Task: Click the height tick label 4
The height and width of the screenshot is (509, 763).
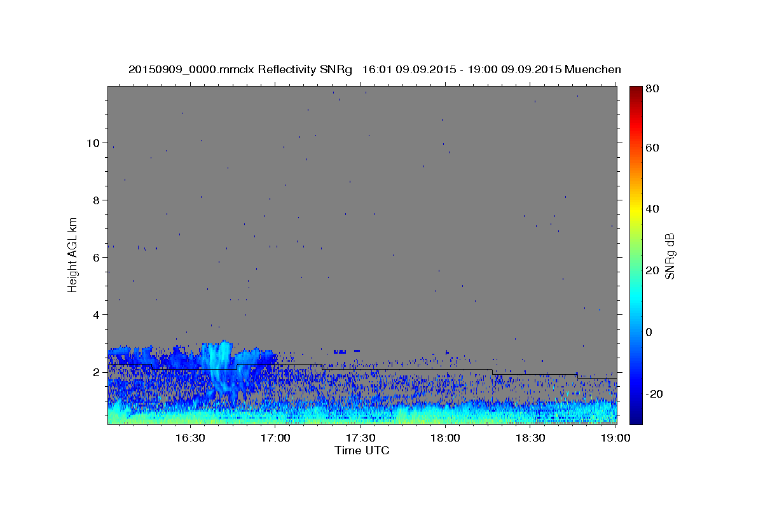Action: coord(96,315)
